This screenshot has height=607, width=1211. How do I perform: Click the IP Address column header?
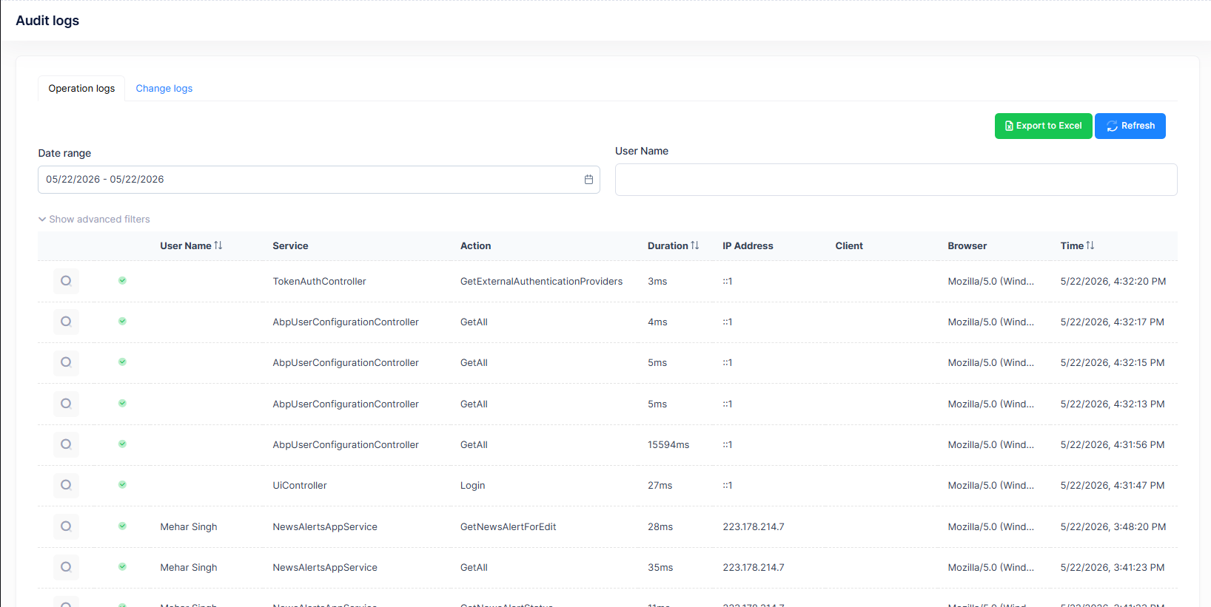pos(748,246)
